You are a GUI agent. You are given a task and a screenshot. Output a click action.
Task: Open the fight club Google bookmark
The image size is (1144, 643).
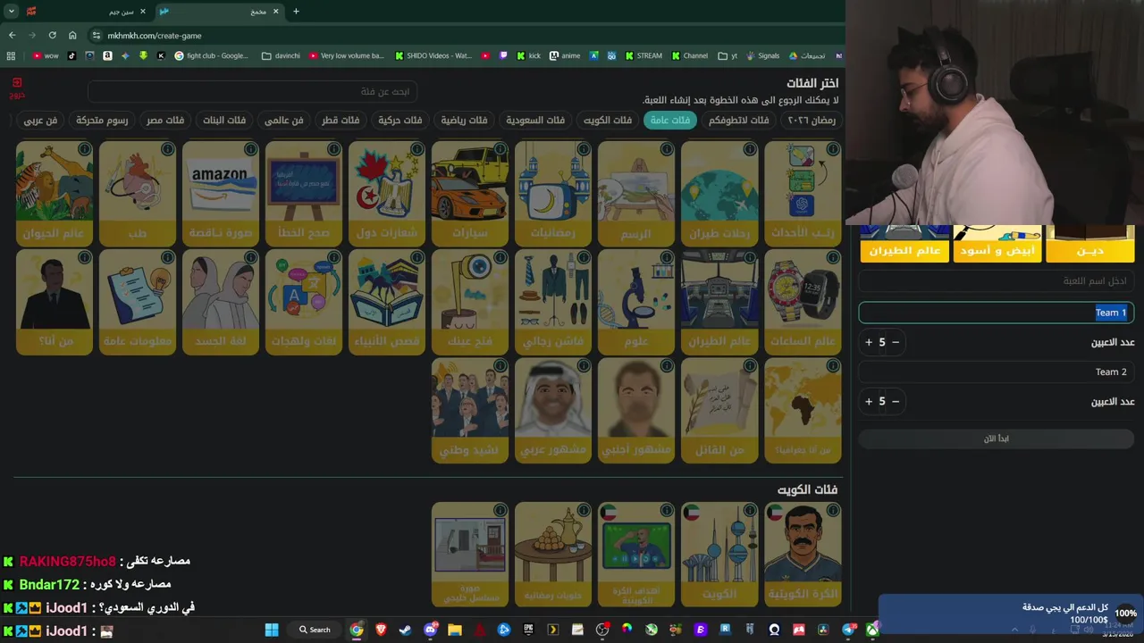[211, 55]
